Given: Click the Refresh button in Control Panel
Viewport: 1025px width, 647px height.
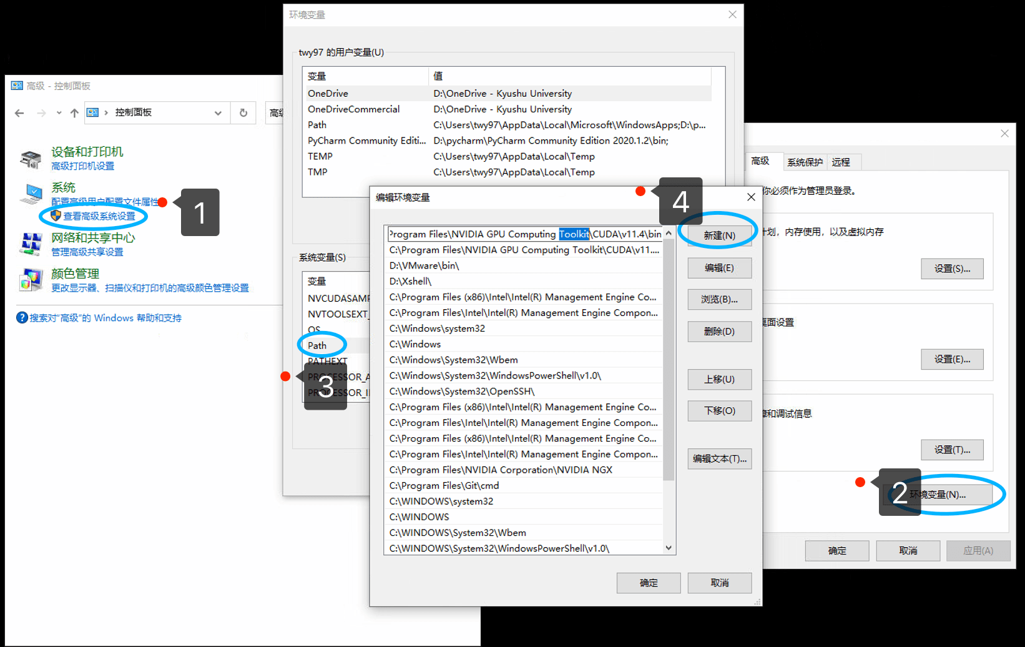Looking at the screenshot, I should tap(243, 113).
